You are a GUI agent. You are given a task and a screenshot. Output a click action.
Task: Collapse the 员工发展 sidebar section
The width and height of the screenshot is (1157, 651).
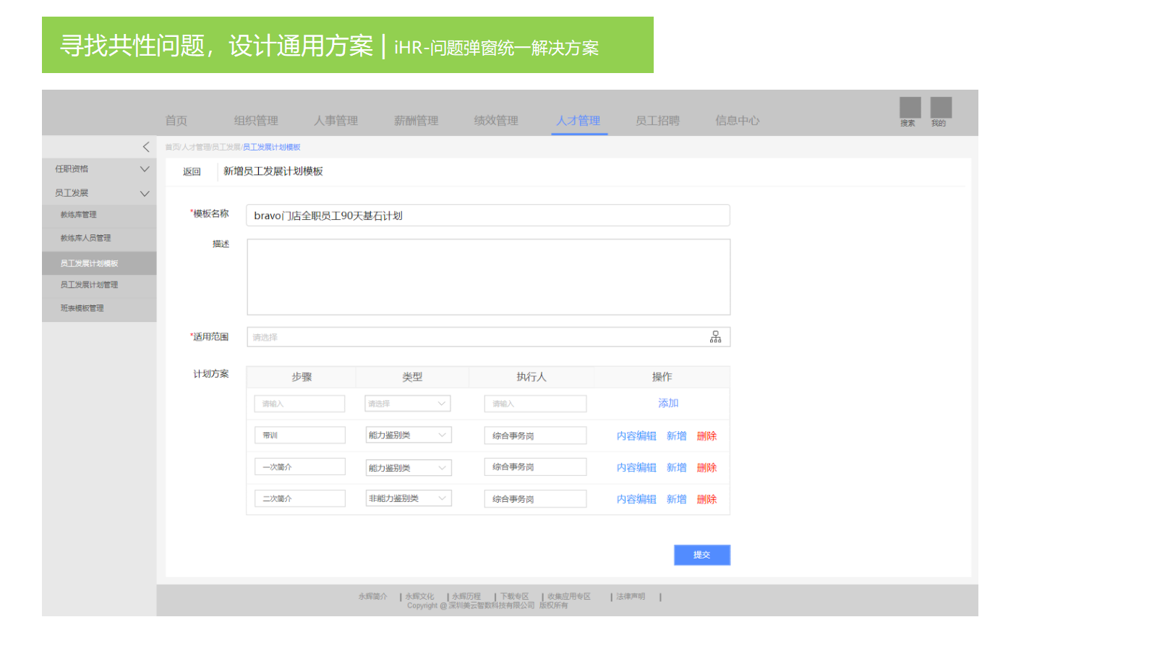145,193
